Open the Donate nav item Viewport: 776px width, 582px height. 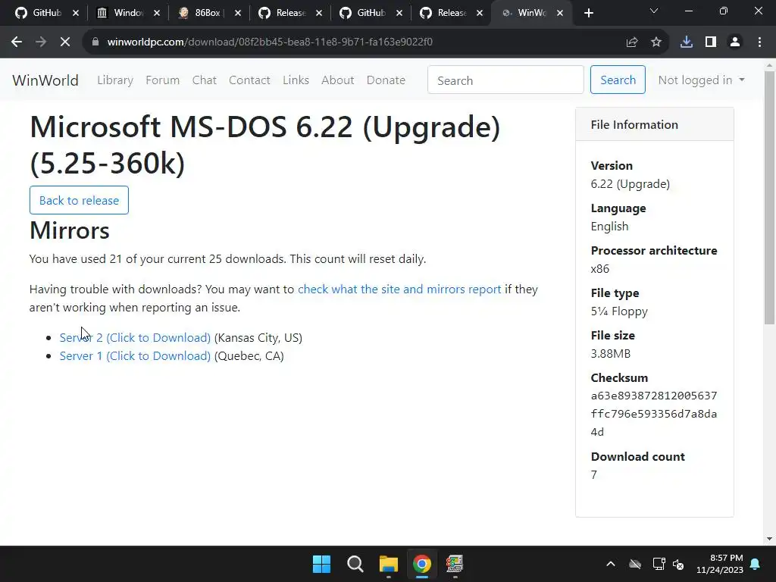coord(386,80)
